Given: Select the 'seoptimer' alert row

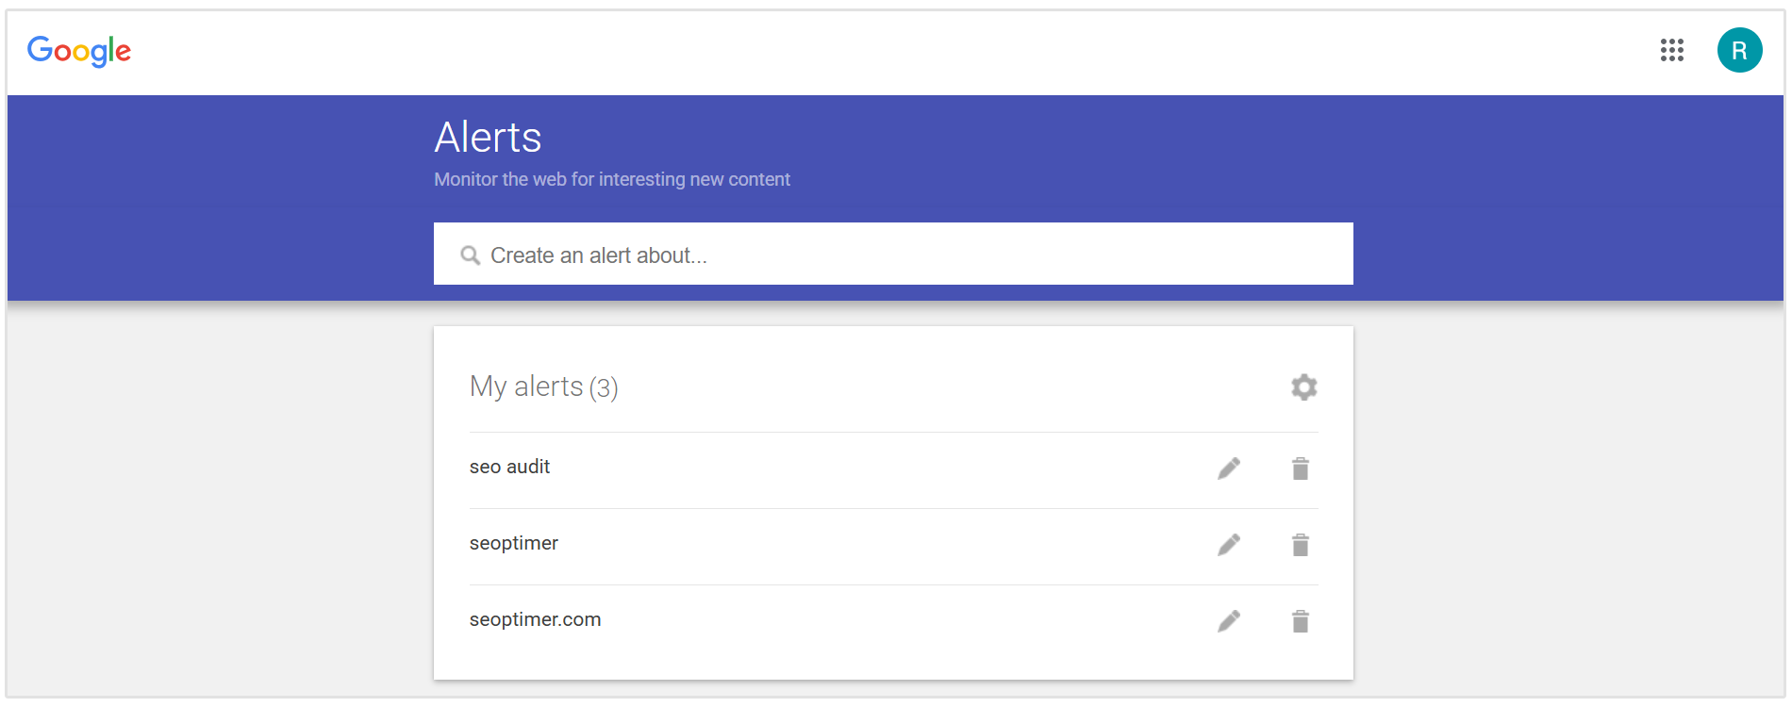Looking at the screenshot, I should click(514, 543).
